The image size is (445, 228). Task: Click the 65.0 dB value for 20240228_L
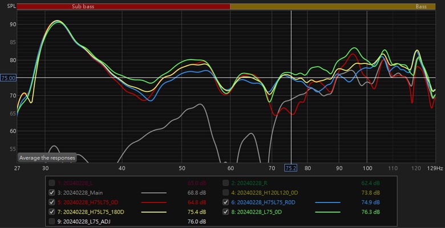pos(197,183)
